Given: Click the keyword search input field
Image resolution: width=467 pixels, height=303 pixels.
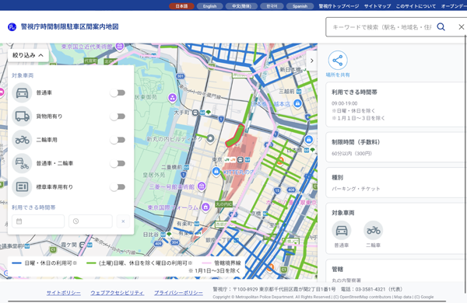Looking at the screenshot, I should 381,27.
